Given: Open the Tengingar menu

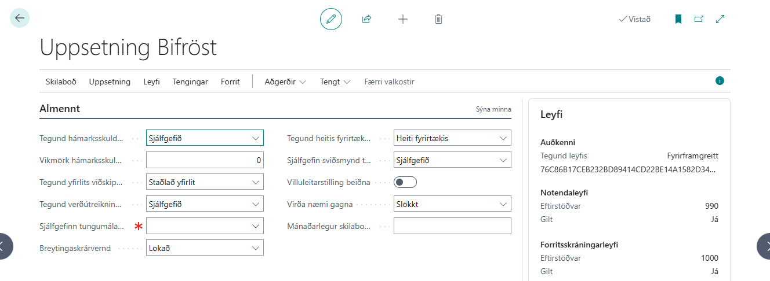Looking at the screenshot, I should (190, 82).
